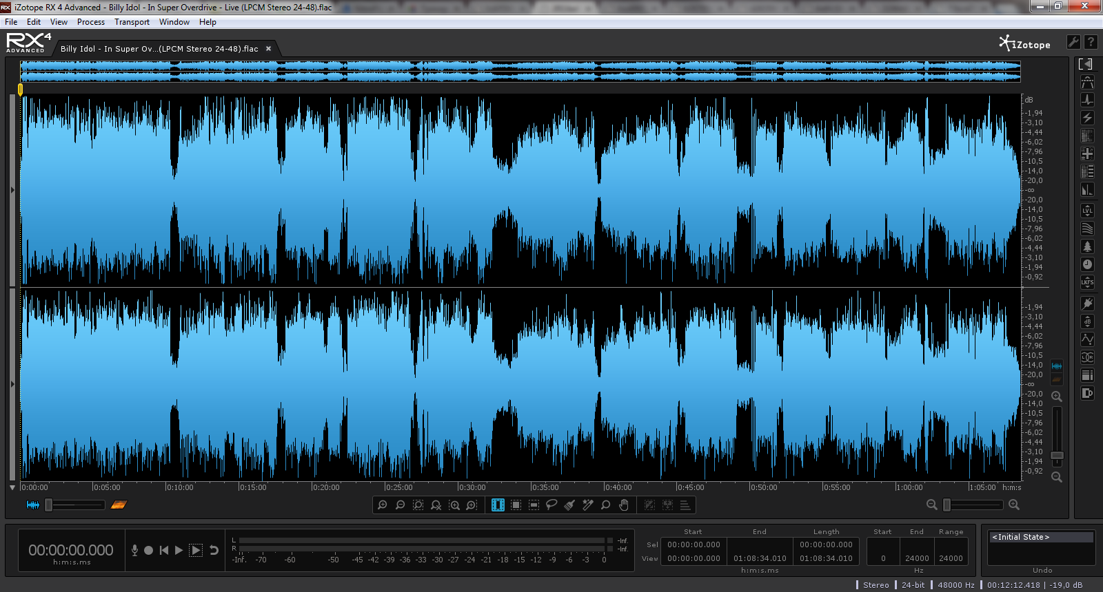Open the Dither module
1103x592 pixels.
click(x=1087, y=393)
